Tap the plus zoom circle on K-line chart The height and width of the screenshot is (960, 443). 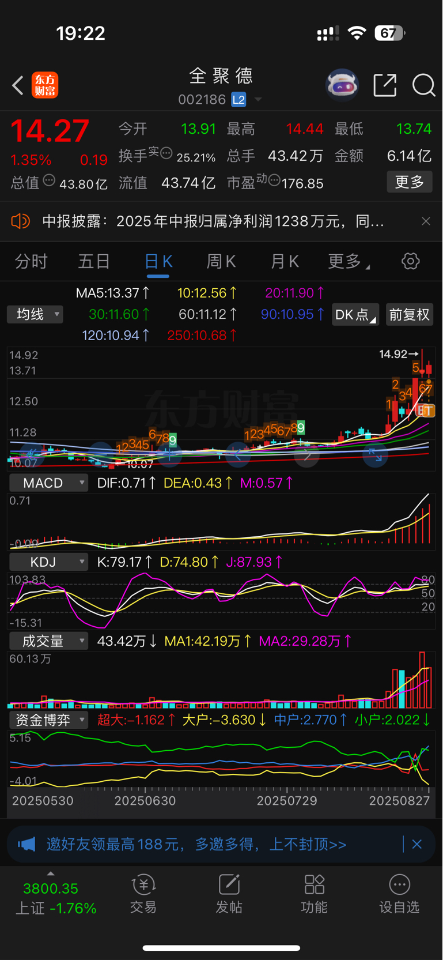pos(169,455)
